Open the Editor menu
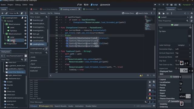Screen dimensions: 194x109 point(25,5)
